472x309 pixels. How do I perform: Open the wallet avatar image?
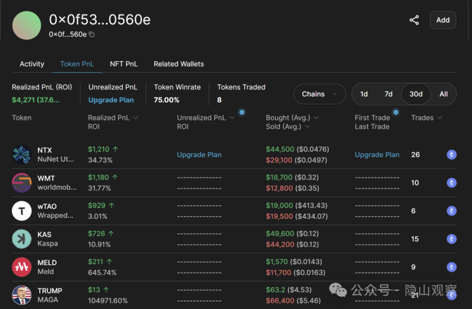click(x=27, y=25)
